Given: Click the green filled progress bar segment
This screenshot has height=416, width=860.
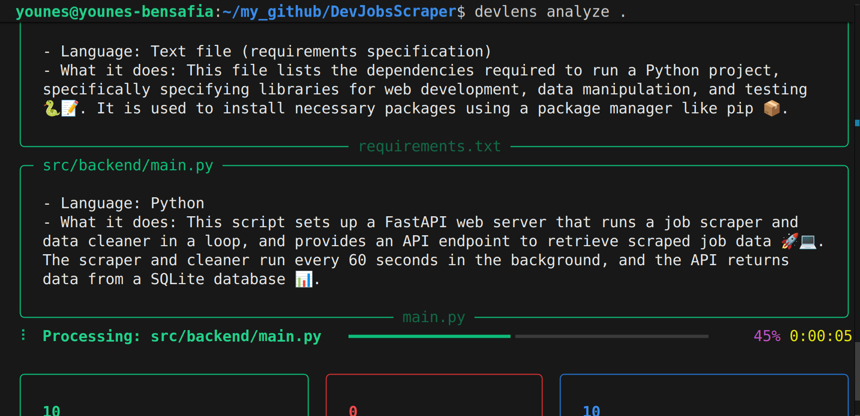Looking at the screenshot, I should point(429,337).
